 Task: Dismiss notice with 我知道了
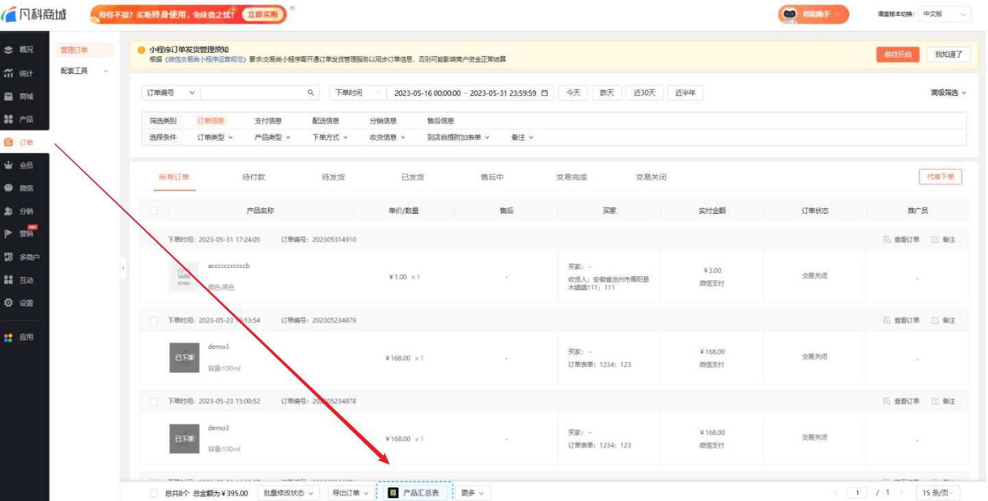click(949, 54)
